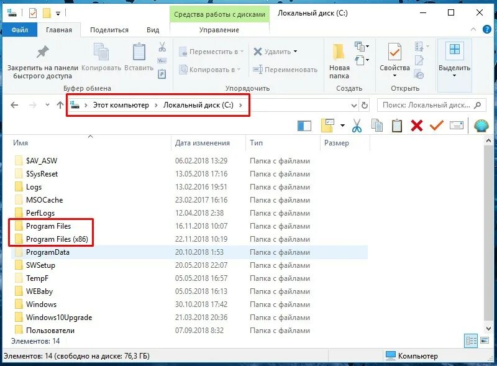Open the Переместить в dropdown
This screenshot has height=366, width=497.
pyautogui.click(x=211, y=52)
